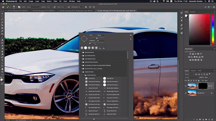
Task: Select the Lasso tool
Action: point(2,19)
